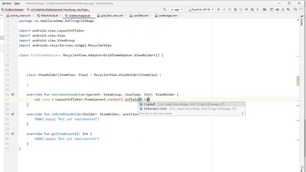Click the rerun icon next to the run button
The width and height of the screenshot is (306, 172).
point(224,10)
